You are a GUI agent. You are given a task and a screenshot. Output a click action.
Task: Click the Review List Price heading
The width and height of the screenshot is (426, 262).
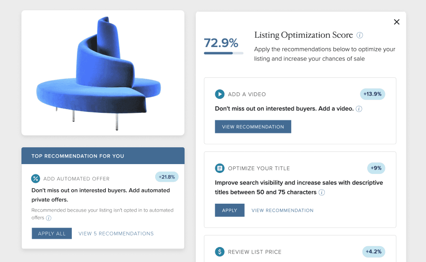click(x=254, y=252)
